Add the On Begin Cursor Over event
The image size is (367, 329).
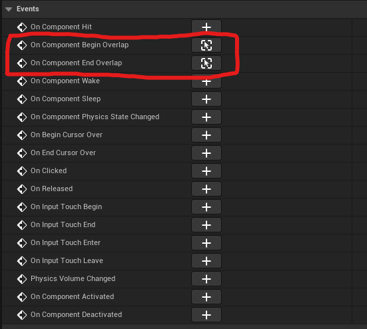206,135
